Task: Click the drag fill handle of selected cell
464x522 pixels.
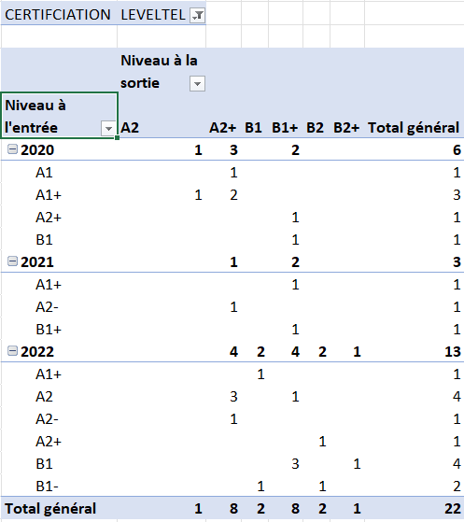Action: click(x=117, y=137)
